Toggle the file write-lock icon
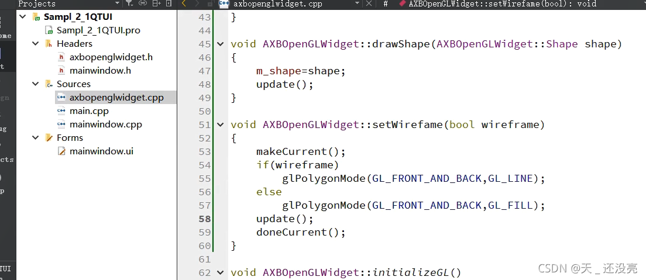The image size is (646, 280). (209, 4)
